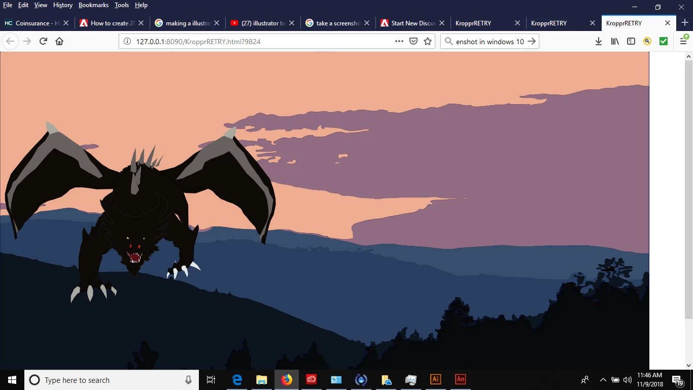Open the yellow magnifier extension

pos(647,41)
